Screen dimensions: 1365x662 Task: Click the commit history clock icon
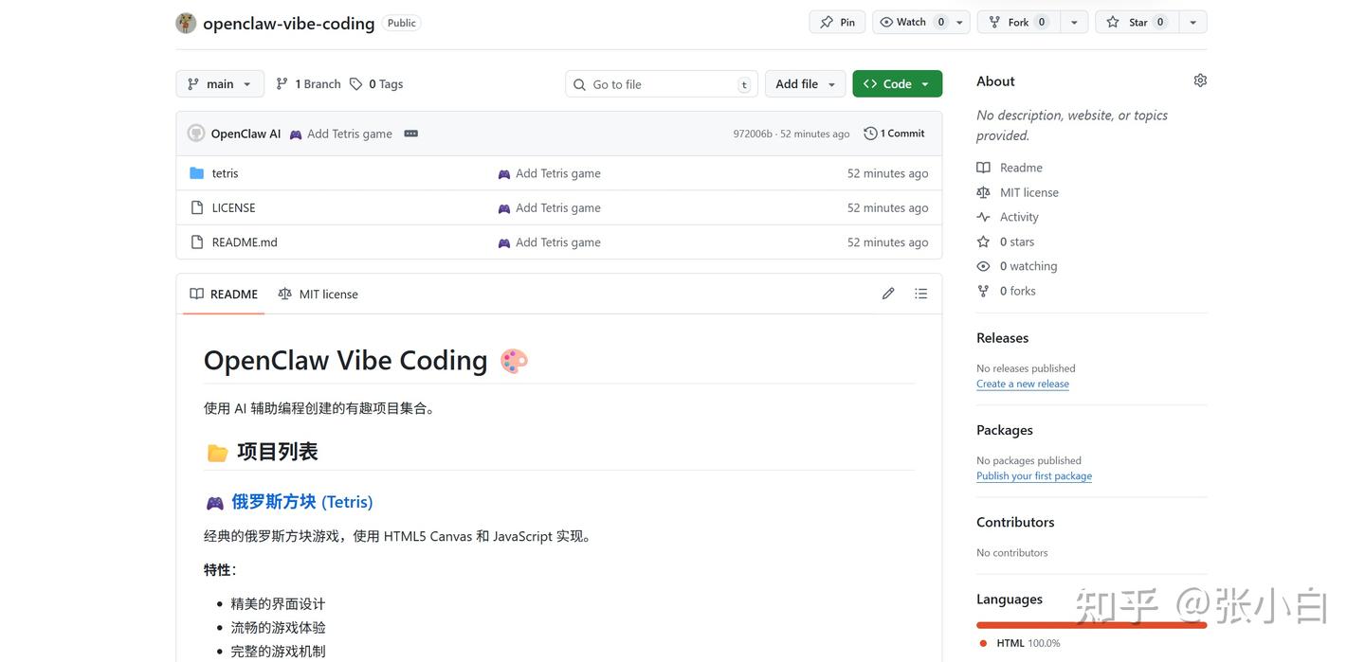(x=870, y=134)
